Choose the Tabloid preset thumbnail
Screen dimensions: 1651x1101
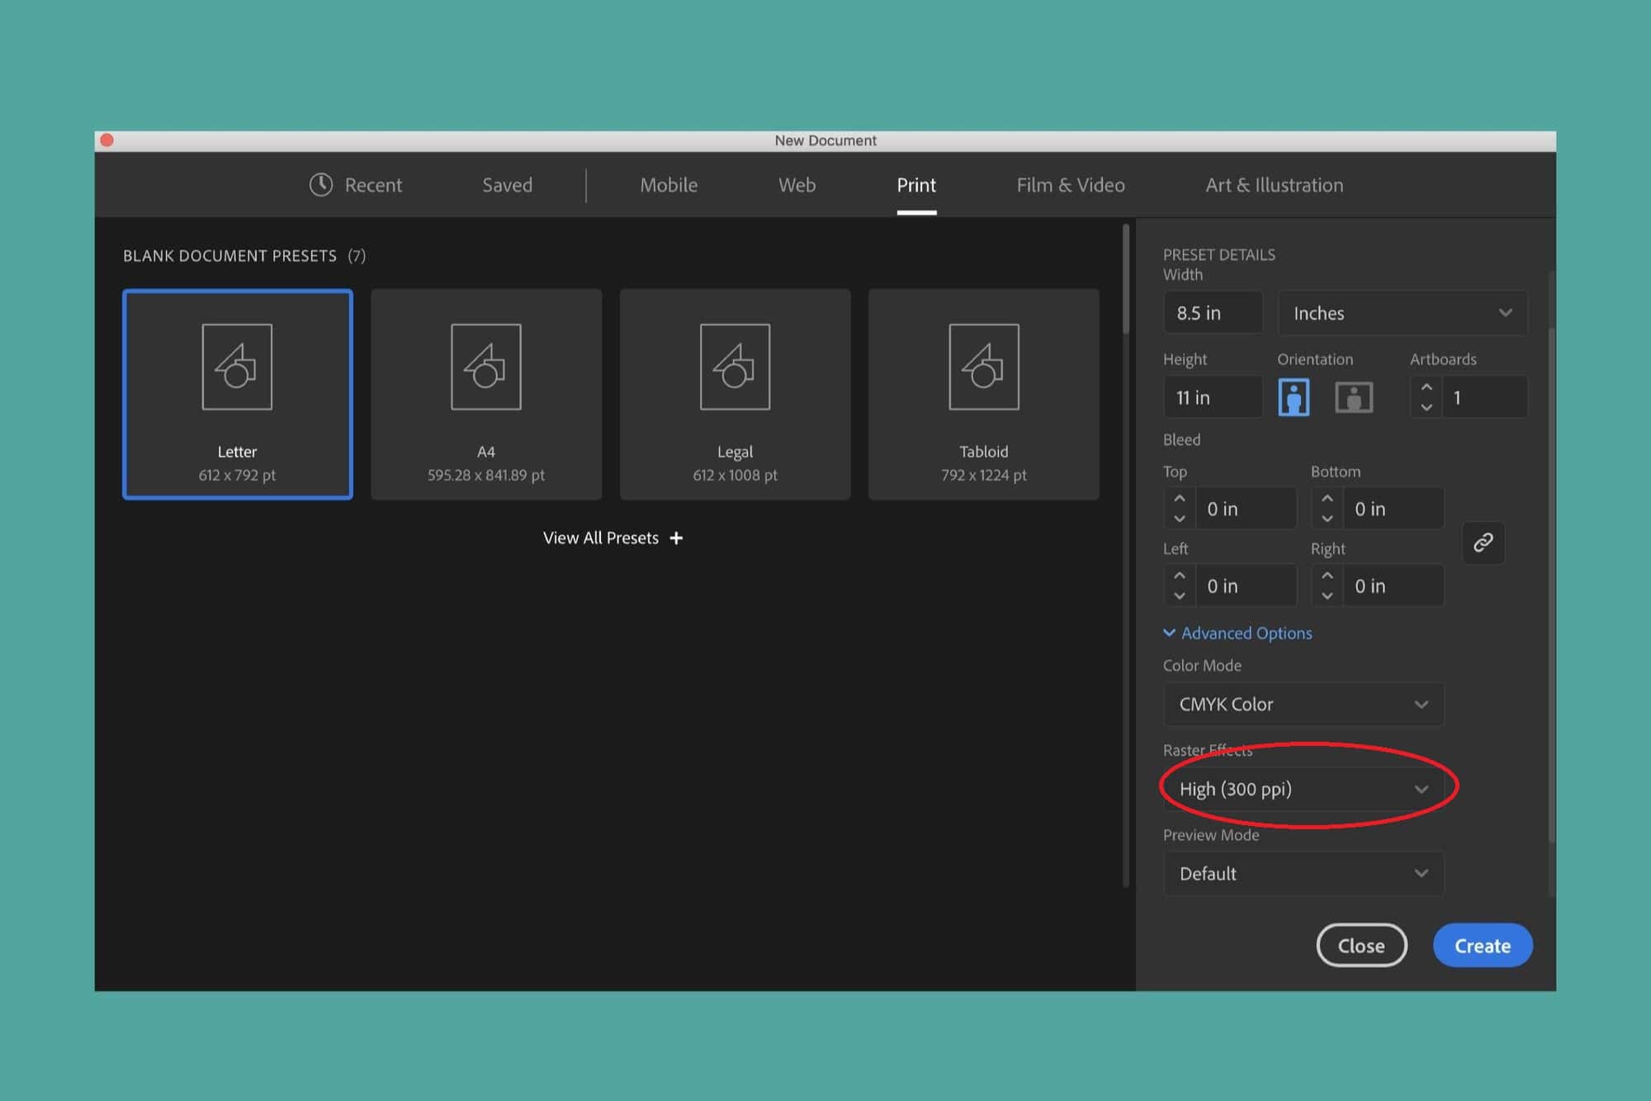(983, 393)
